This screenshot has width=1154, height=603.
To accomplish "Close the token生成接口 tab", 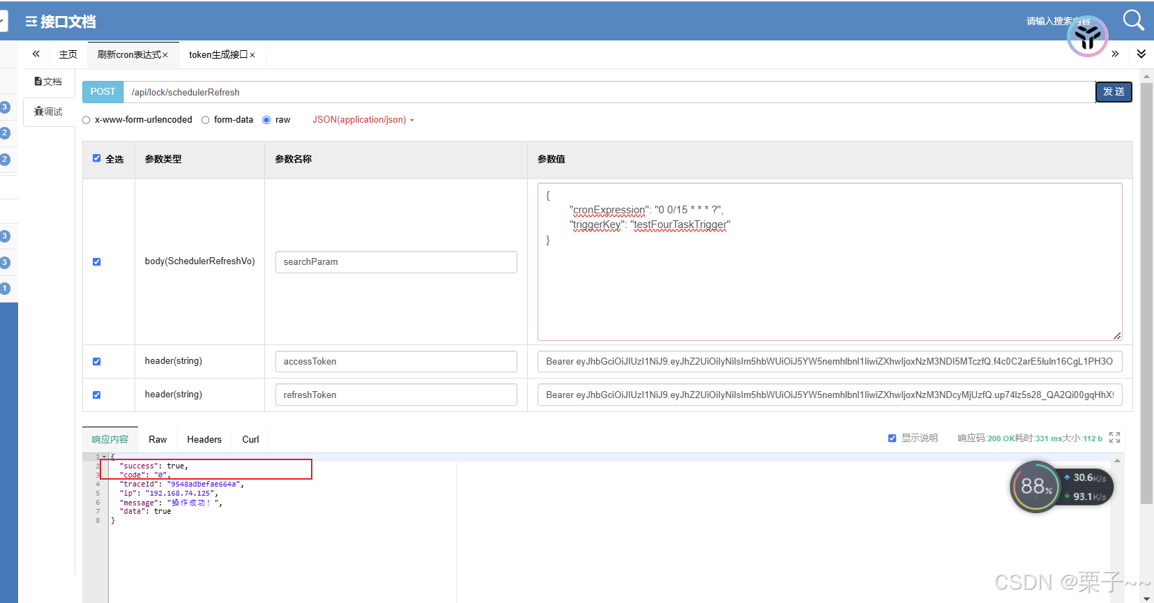I will 252,55.
